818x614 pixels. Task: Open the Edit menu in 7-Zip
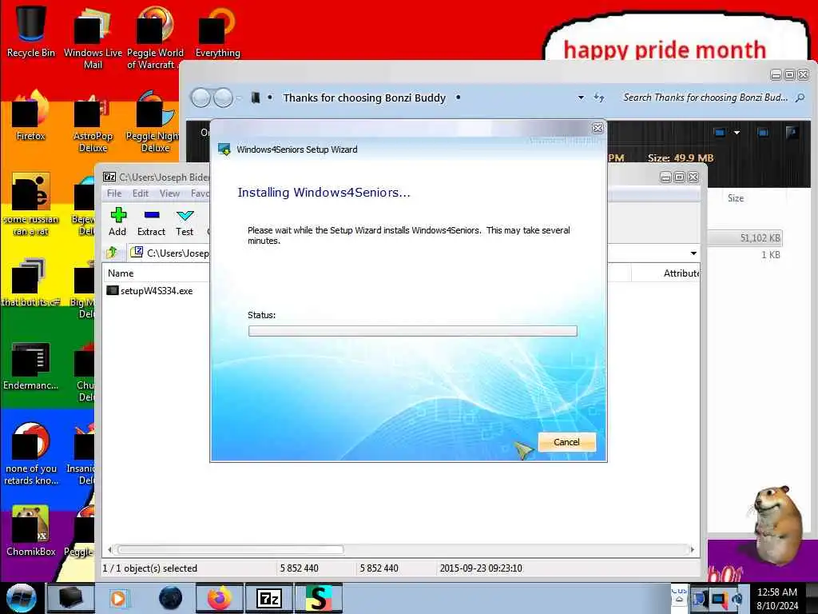[141, 193]
